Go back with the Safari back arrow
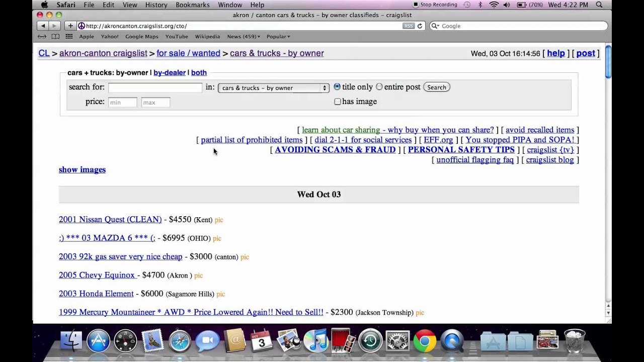This screenshot has height=362, width=644. click(x=43, y=26)
